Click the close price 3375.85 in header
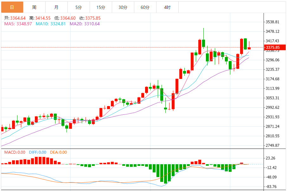The width and height of the screenshot is (287, 191). coord(93,18)
